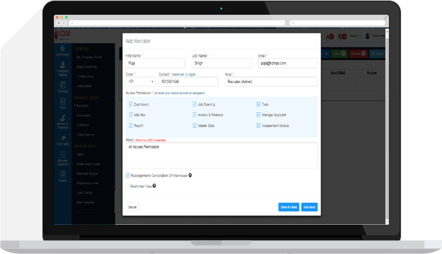
Task: Open Mail Template under Master Data
Action: click(85, 202)
